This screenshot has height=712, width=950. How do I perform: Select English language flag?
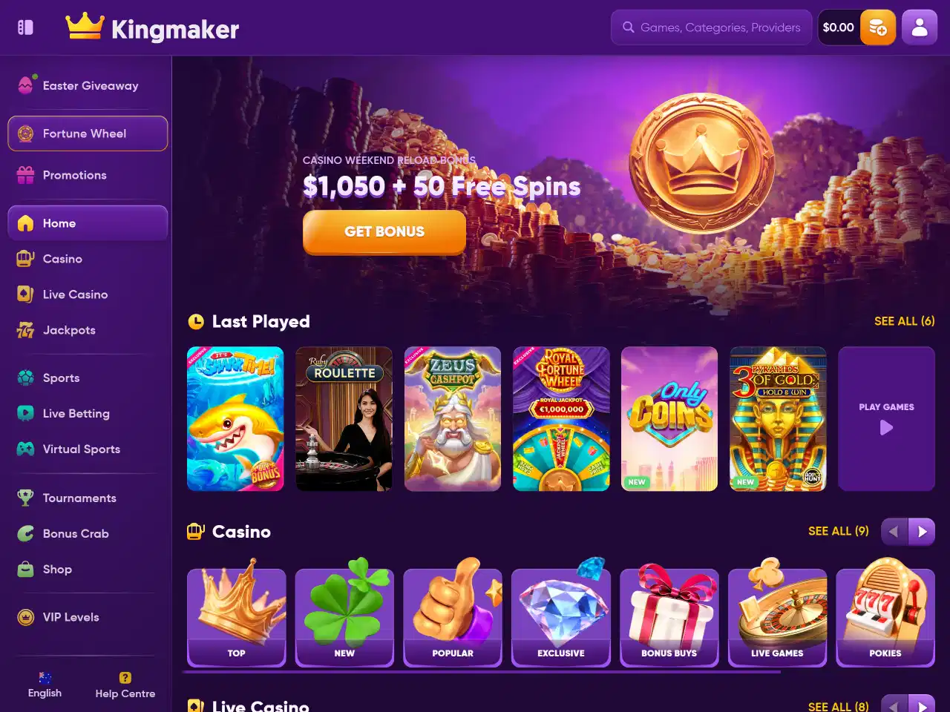(x=45, y=677)
